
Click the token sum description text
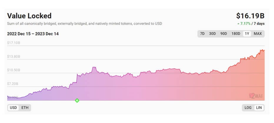[x=84, y=23]
